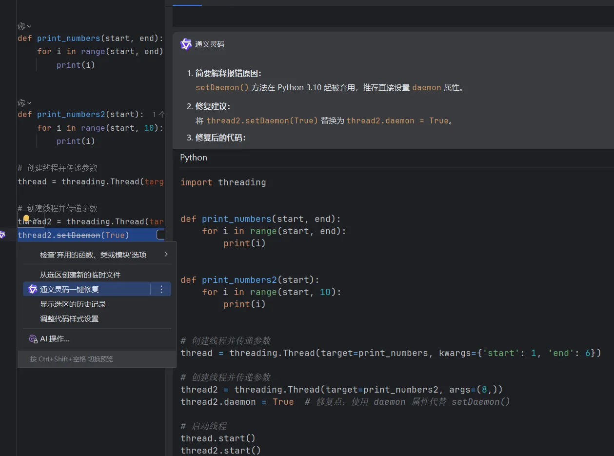Expand the chevron beside the print_numbers Lingma icon
This screenshot has width=614, height=456.
(x=29, y=26)
